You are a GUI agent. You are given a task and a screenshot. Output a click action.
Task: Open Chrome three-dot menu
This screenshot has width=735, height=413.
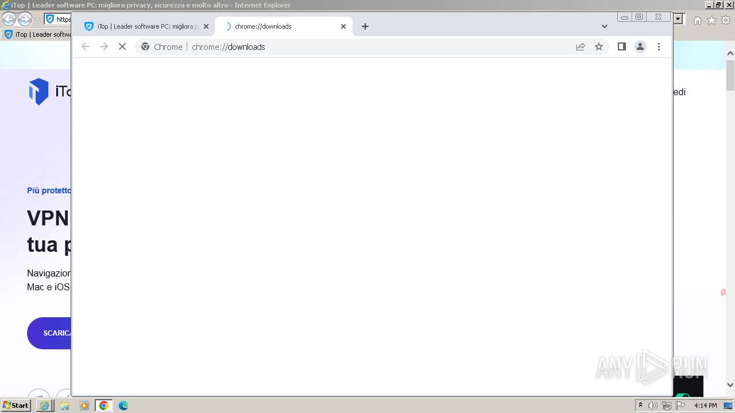(659, 47)
